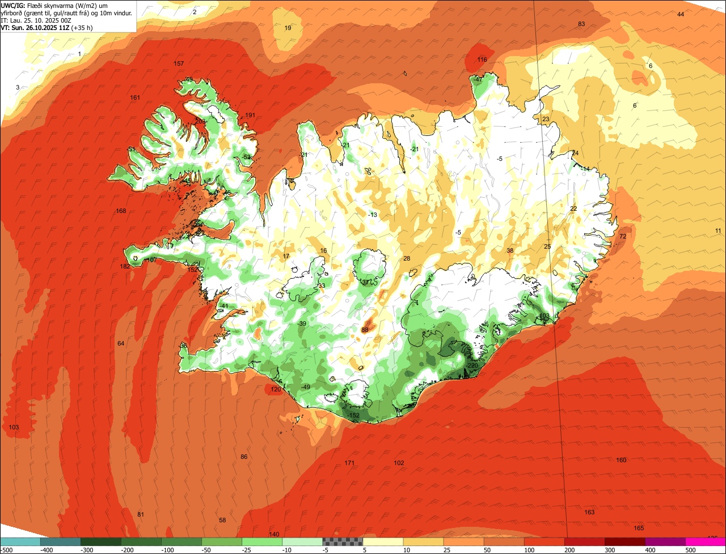This screenshot has width=726, height=554.
Task: Click the map value 220
Action: pos(472,365)
